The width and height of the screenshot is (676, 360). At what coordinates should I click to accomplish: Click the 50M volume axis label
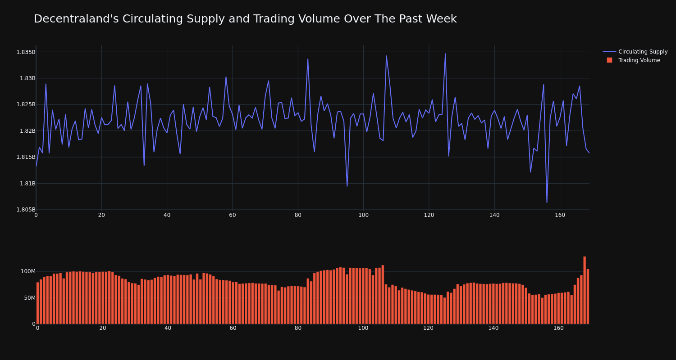coord(29,298)
